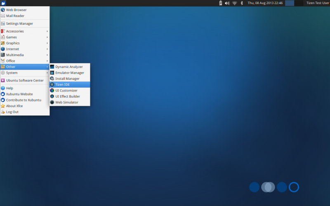This screenshot has height=206, width=330.
Task: Click the Help question mark icon
Action: click(x=3, y=88)
